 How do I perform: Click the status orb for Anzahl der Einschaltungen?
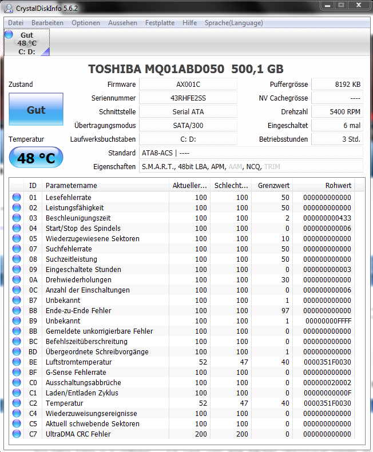[17, 290]
